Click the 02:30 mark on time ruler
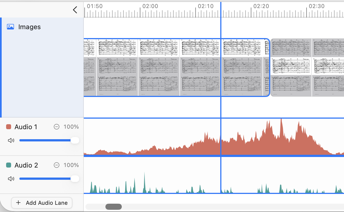344x212 pixels. click(x=317, y=6)
